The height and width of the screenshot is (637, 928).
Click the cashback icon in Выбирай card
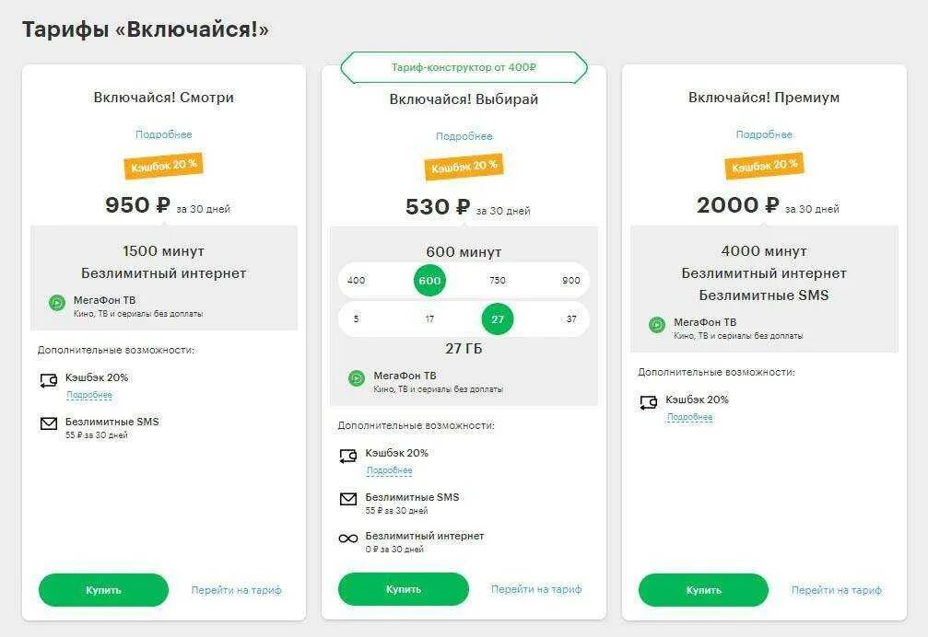348,457
